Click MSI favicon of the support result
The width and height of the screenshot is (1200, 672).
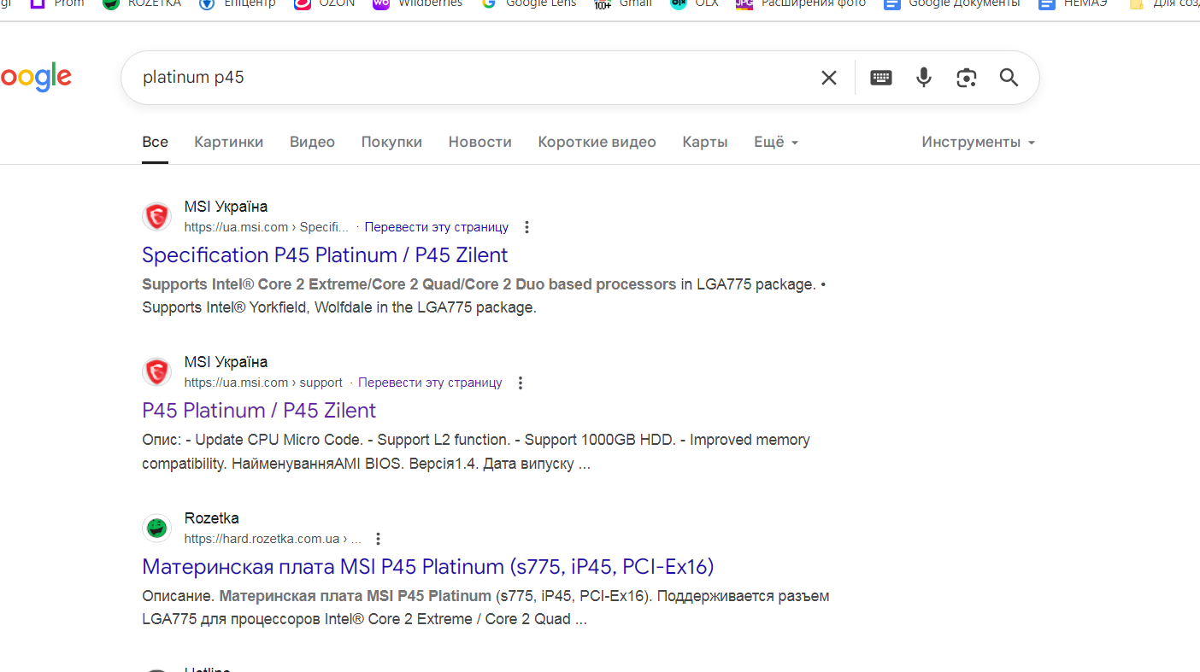[156, 372]
